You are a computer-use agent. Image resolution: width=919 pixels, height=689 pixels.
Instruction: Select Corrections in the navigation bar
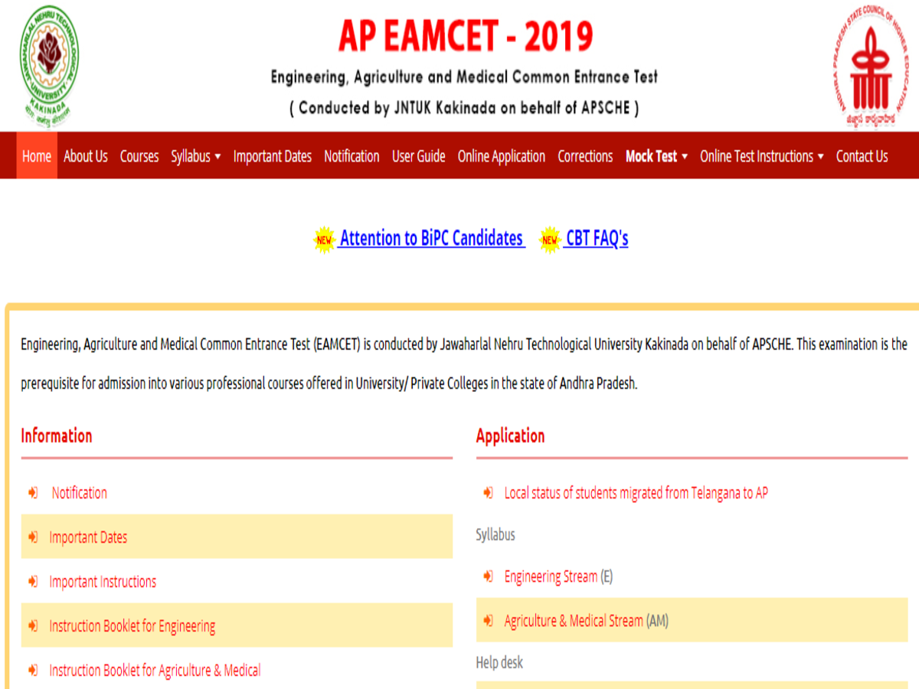click(x=585, y=156)
